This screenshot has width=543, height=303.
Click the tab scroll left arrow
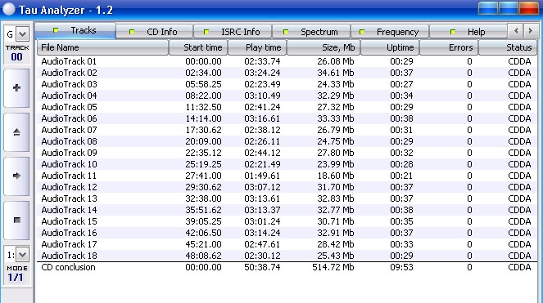[516, 31]
